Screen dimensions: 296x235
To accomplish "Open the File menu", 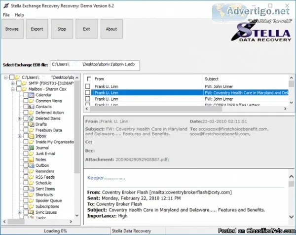I will coord(6,15).
